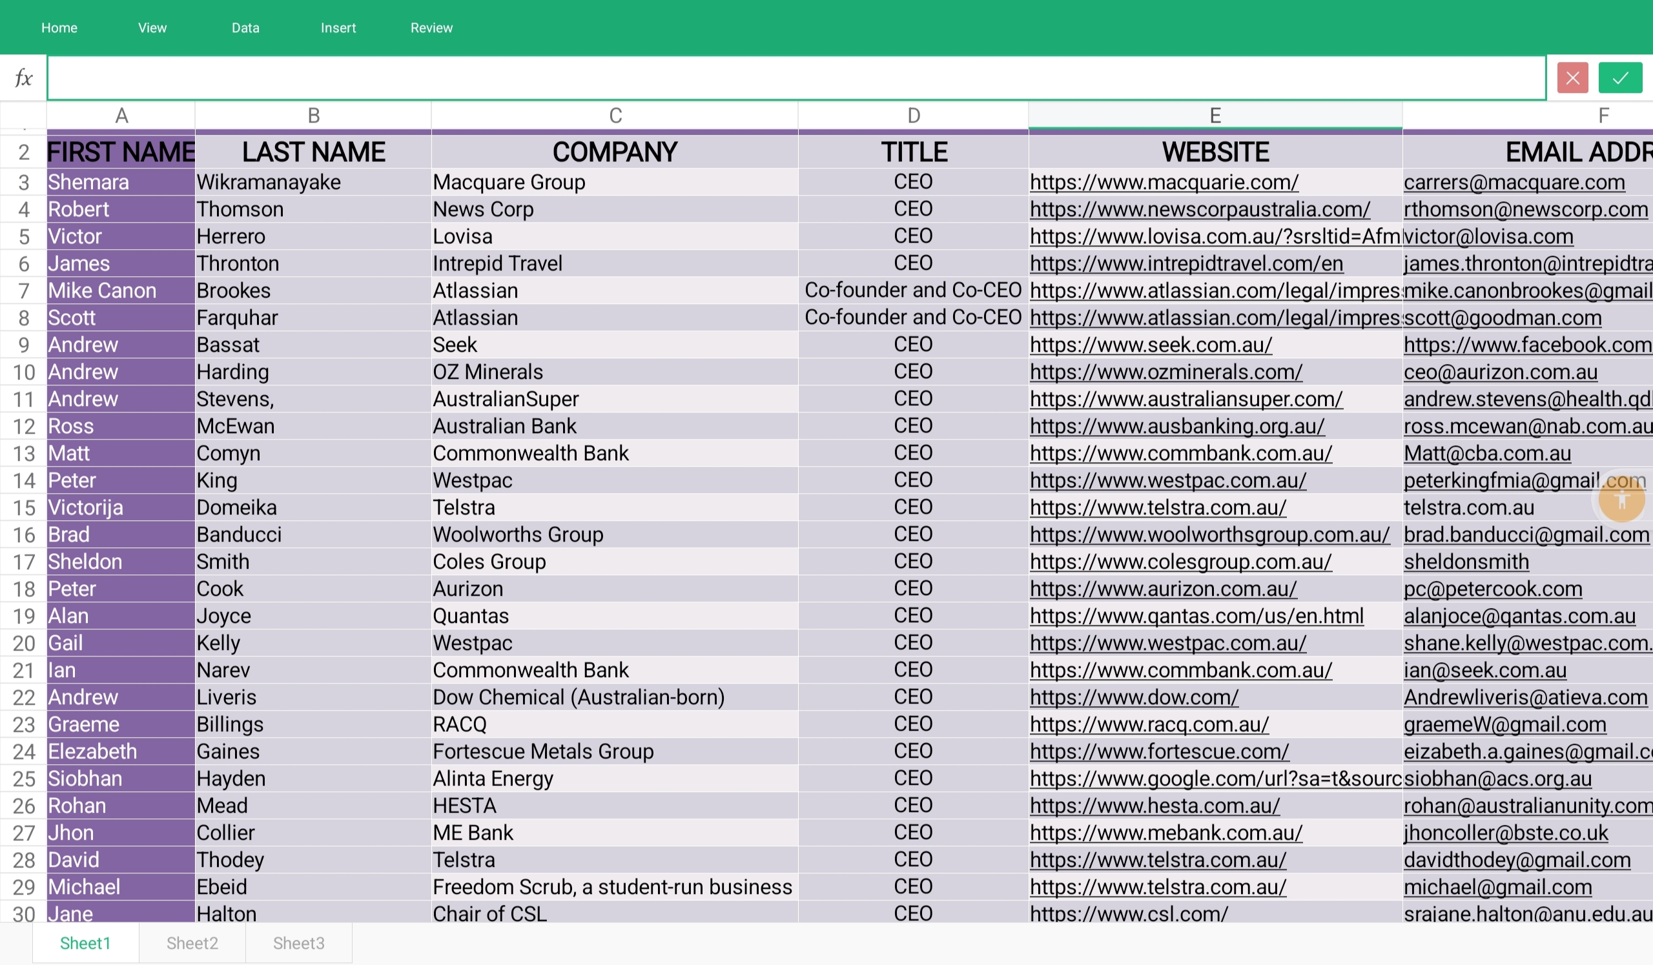Cancel the formula entry with red X
The width and height of the screenshot is (1653, 965).
point(1572,78)
